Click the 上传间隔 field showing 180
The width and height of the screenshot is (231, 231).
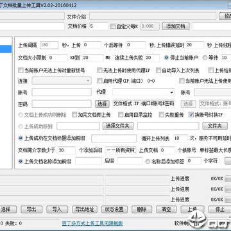pos(49,45)
